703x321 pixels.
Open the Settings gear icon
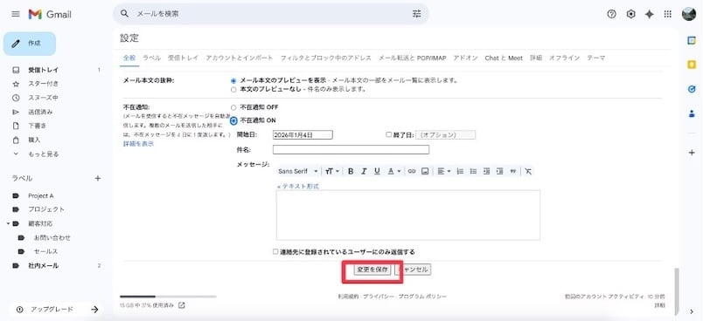pos(630,14)
